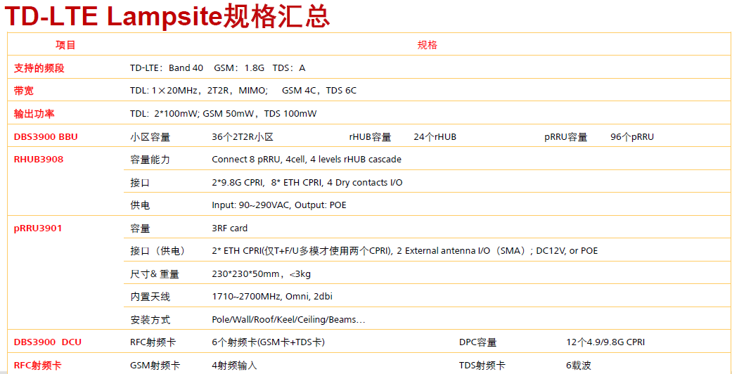Select the cell "DPC容量"

coord(477,343)
